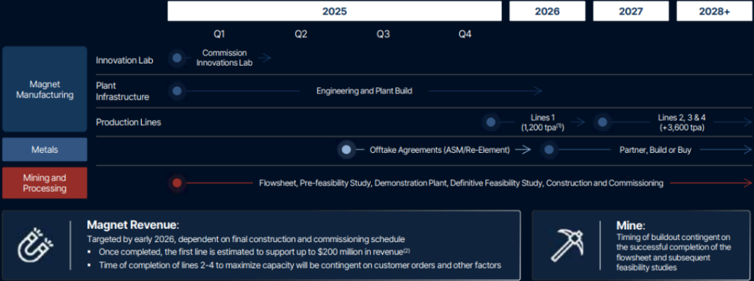Viewport: 754px width, 281px height.
Task: Click the Metals category block
Action: [45, 149]
